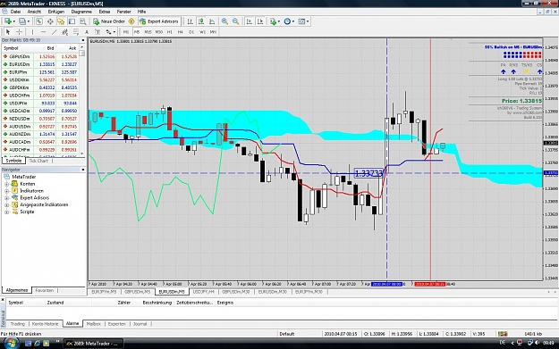Zoom out on the chart
The height and width of the screenshot is (349, 559).
[235, 21]
